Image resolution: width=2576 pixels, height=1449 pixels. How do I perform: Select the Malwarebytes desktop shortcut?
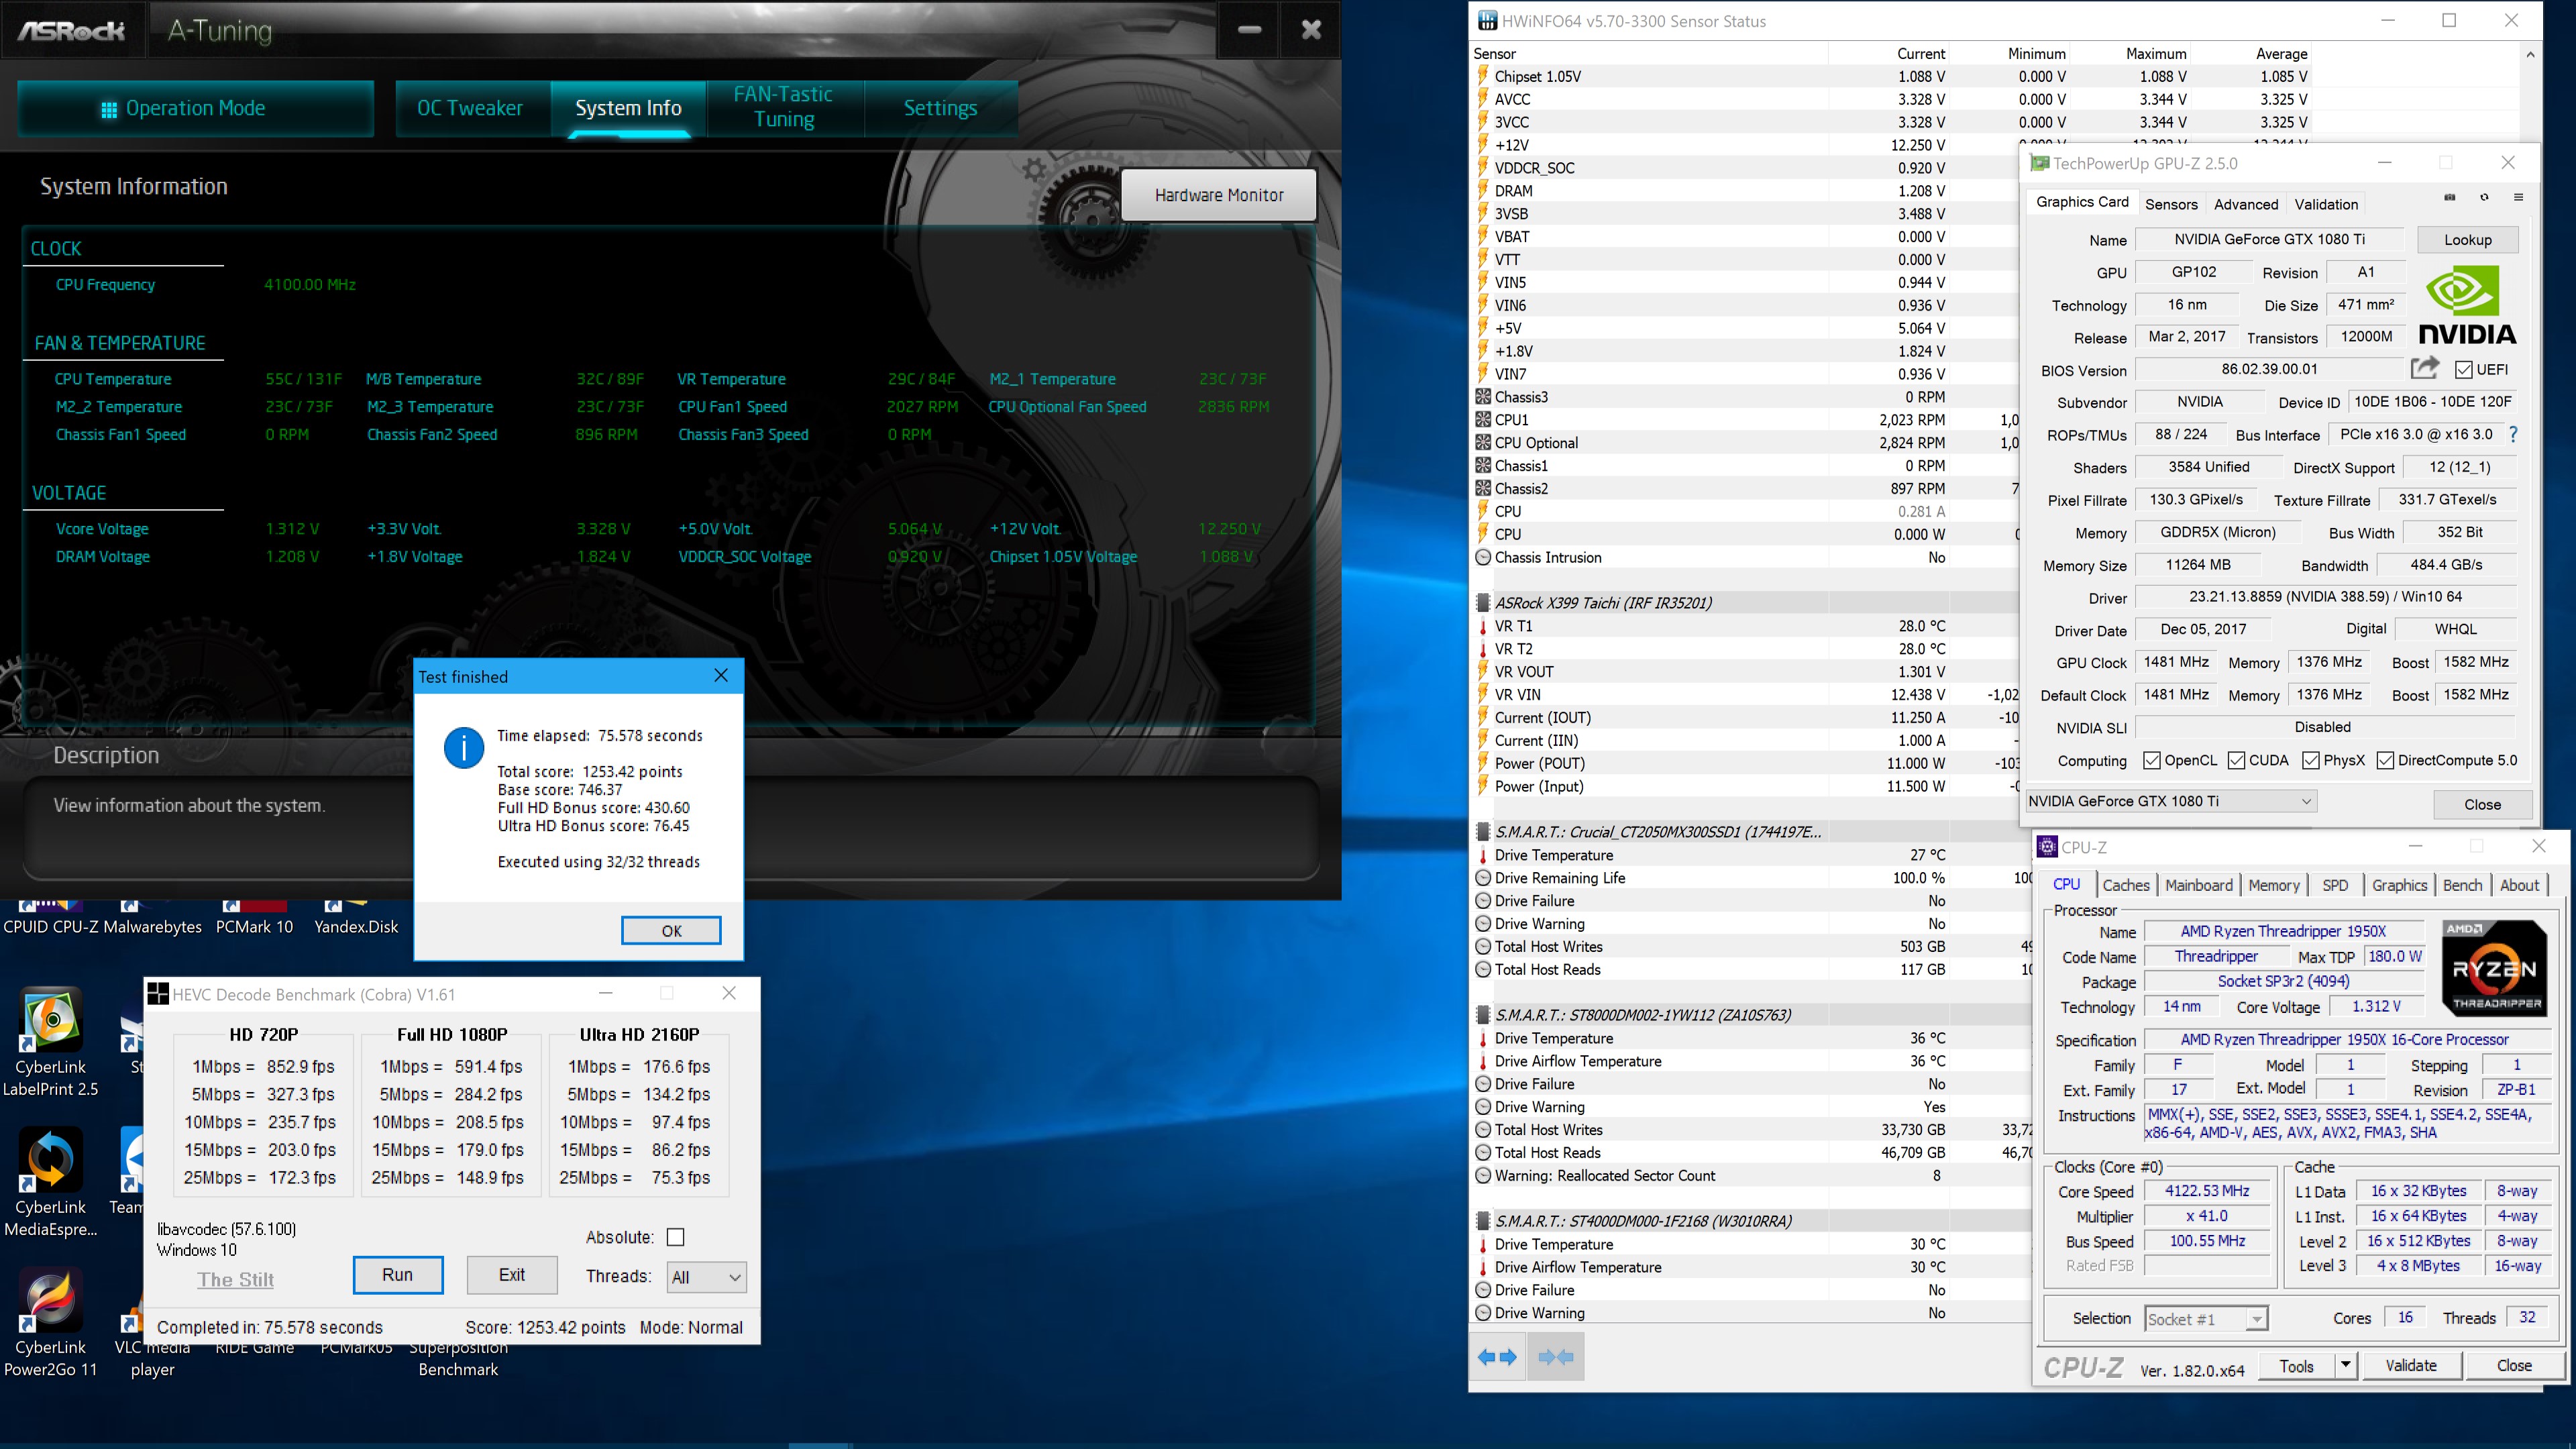click(x=153, y=918)
